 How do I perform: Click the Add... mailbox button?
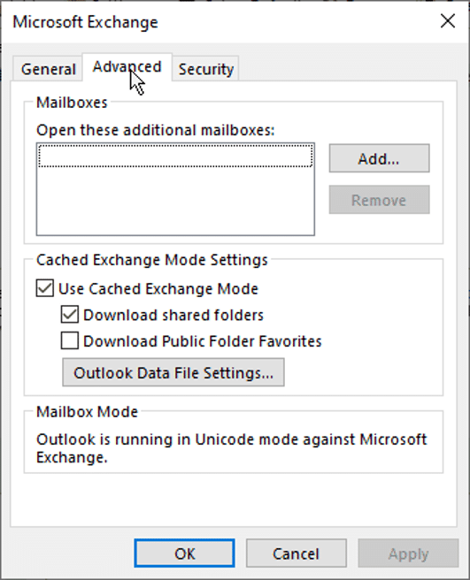coord(379,158)
